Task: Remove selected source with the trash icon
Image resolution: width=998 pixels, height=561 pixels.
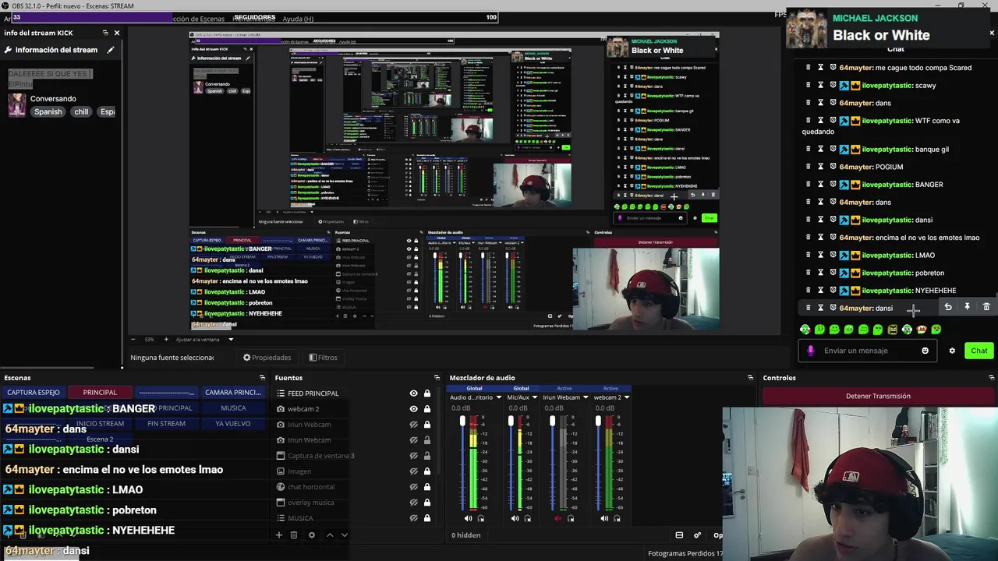Action: click(x=294, y=535)
